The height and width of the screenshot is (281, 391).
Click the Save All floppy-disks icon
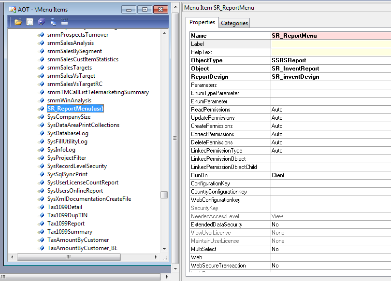click(x=41, y=21)
